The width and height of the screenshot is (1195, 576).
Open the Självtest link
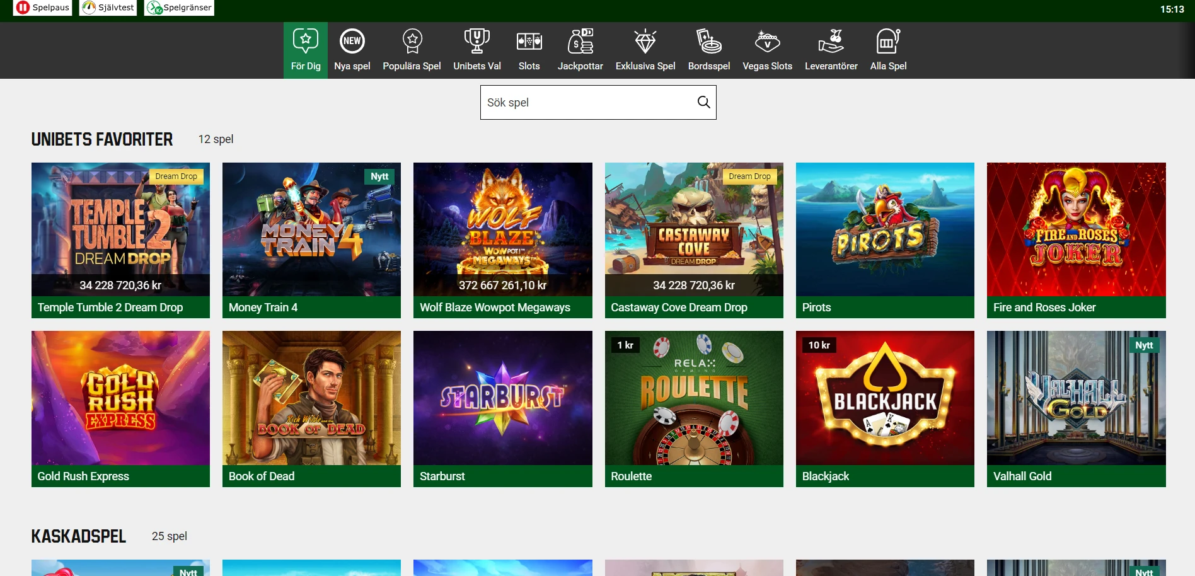[x=108, y=8]
